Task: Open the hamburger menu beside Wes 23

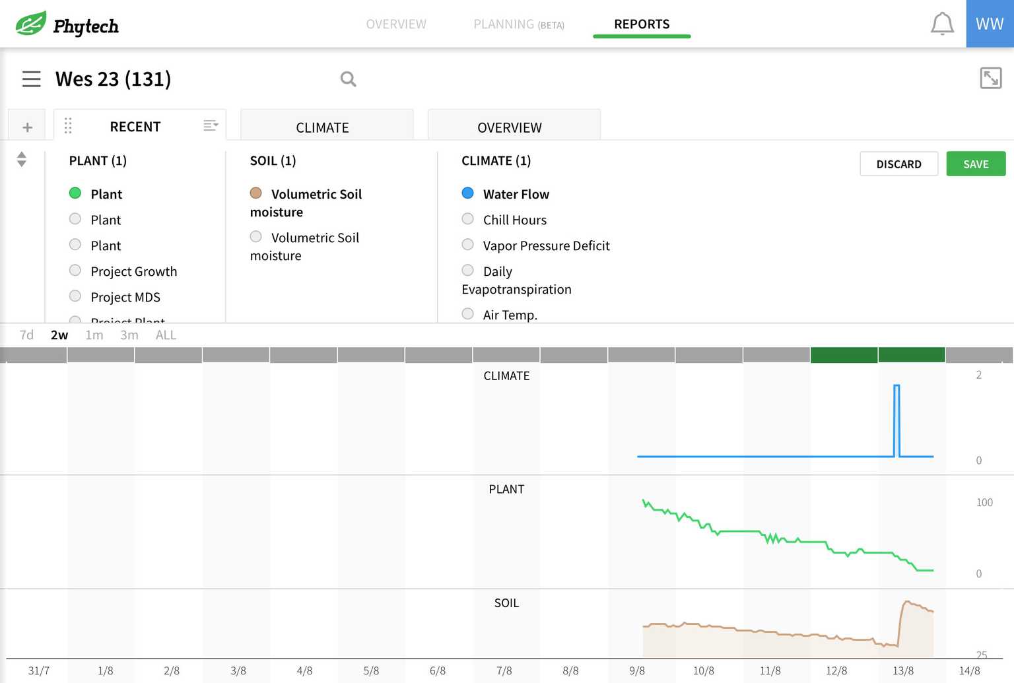Action: (x=31, y=79)
